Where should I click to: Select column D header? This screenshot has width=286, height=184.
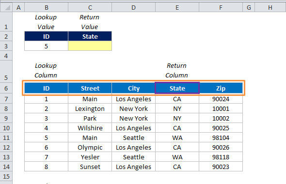pyautogui.click(x=133, y=7)
